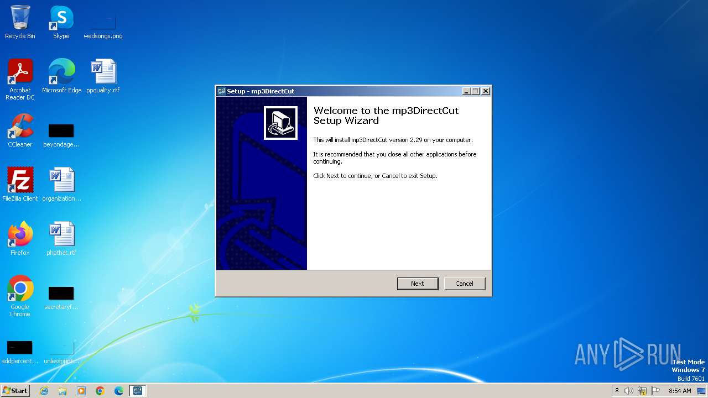This screenshot has width=708, height=398.
Task: Select the phpthat.rtf document icon
Action: [x=61, y=239]
